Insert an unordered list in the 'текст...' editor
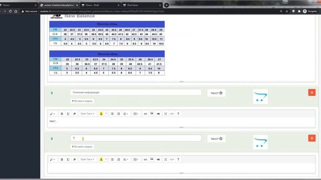Screen dimensions: 321x180 pos(112,113)
